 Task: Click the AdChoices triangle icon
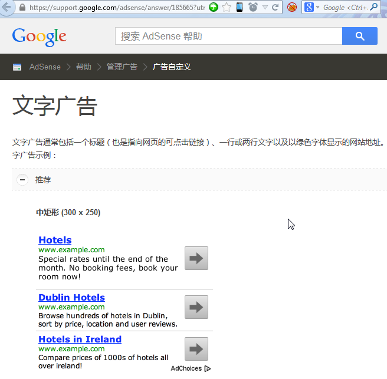tap(208, 368)
